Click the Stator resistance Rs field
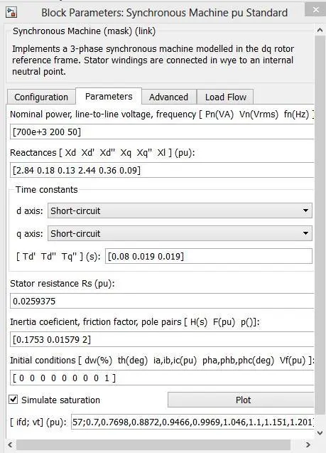The width and height of the screenshot is (326, 453). pyautogui.click(x=162, y=301)
